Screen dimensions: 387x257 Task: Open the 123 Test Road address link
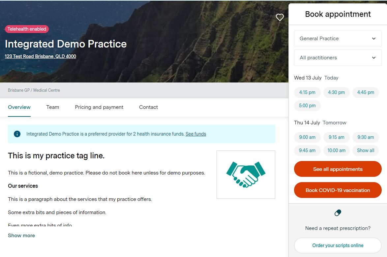[x=40, y=56]
